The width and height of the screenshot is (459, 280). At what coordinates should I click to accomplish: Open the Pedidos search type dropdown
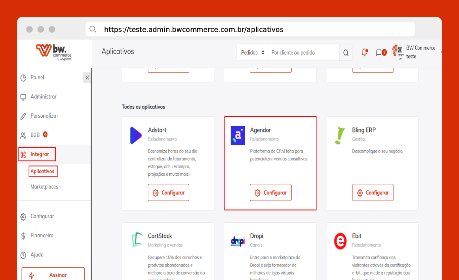(x=252, y=53)
